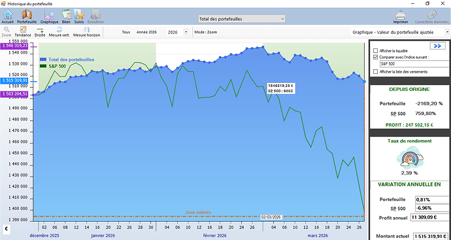Screen dimensions: 451x240
Task: Uncheck Comparer avec l'indice suivant
Action: [x=375, y=58]
